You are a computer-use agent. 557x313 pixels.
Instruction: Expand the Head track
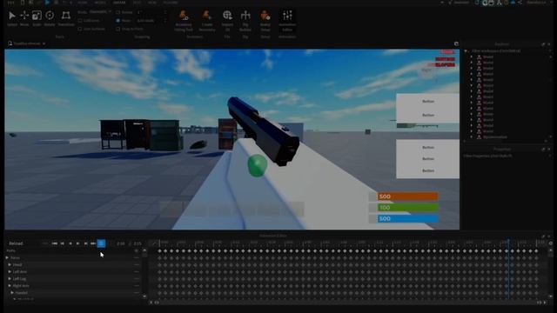10,264
